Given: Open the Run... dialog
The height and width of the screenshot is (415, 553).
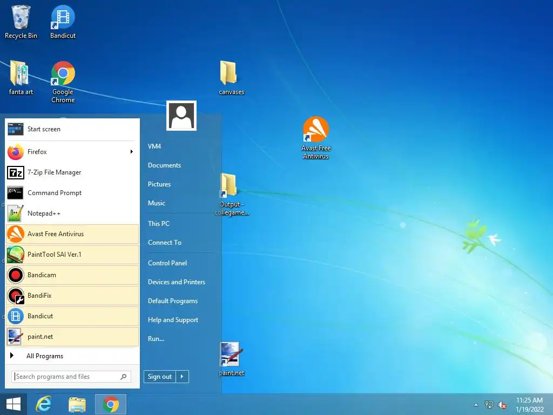Looking at the screenshot, I should click(x=156, y=339).
